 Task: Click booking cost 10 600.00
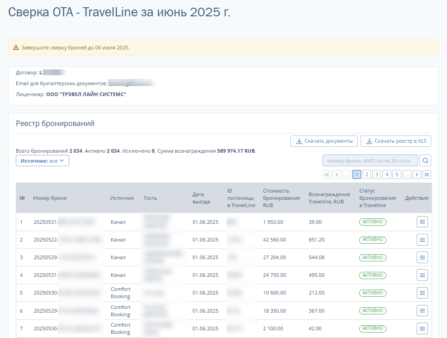point(275,293)
